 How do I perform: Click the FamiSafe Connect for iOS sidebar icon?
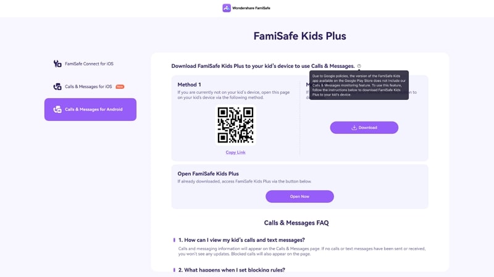click(57, 64)
